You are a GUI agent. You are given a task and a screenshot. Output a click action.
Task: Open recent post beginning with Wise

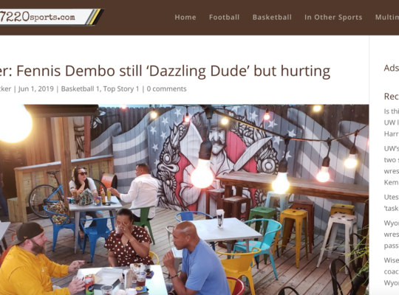click(392, 271)
